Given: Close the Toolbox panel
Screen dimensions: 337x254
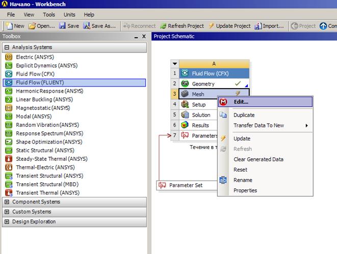Looking at the screenshot, I should 144,37.
